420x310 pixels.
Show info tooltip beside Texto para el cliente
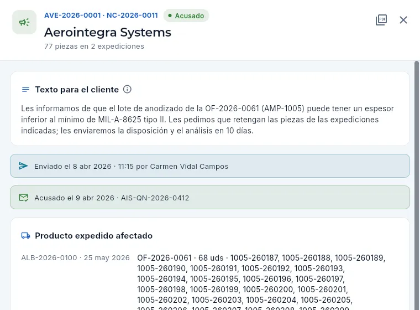click(x=127, y=89)
